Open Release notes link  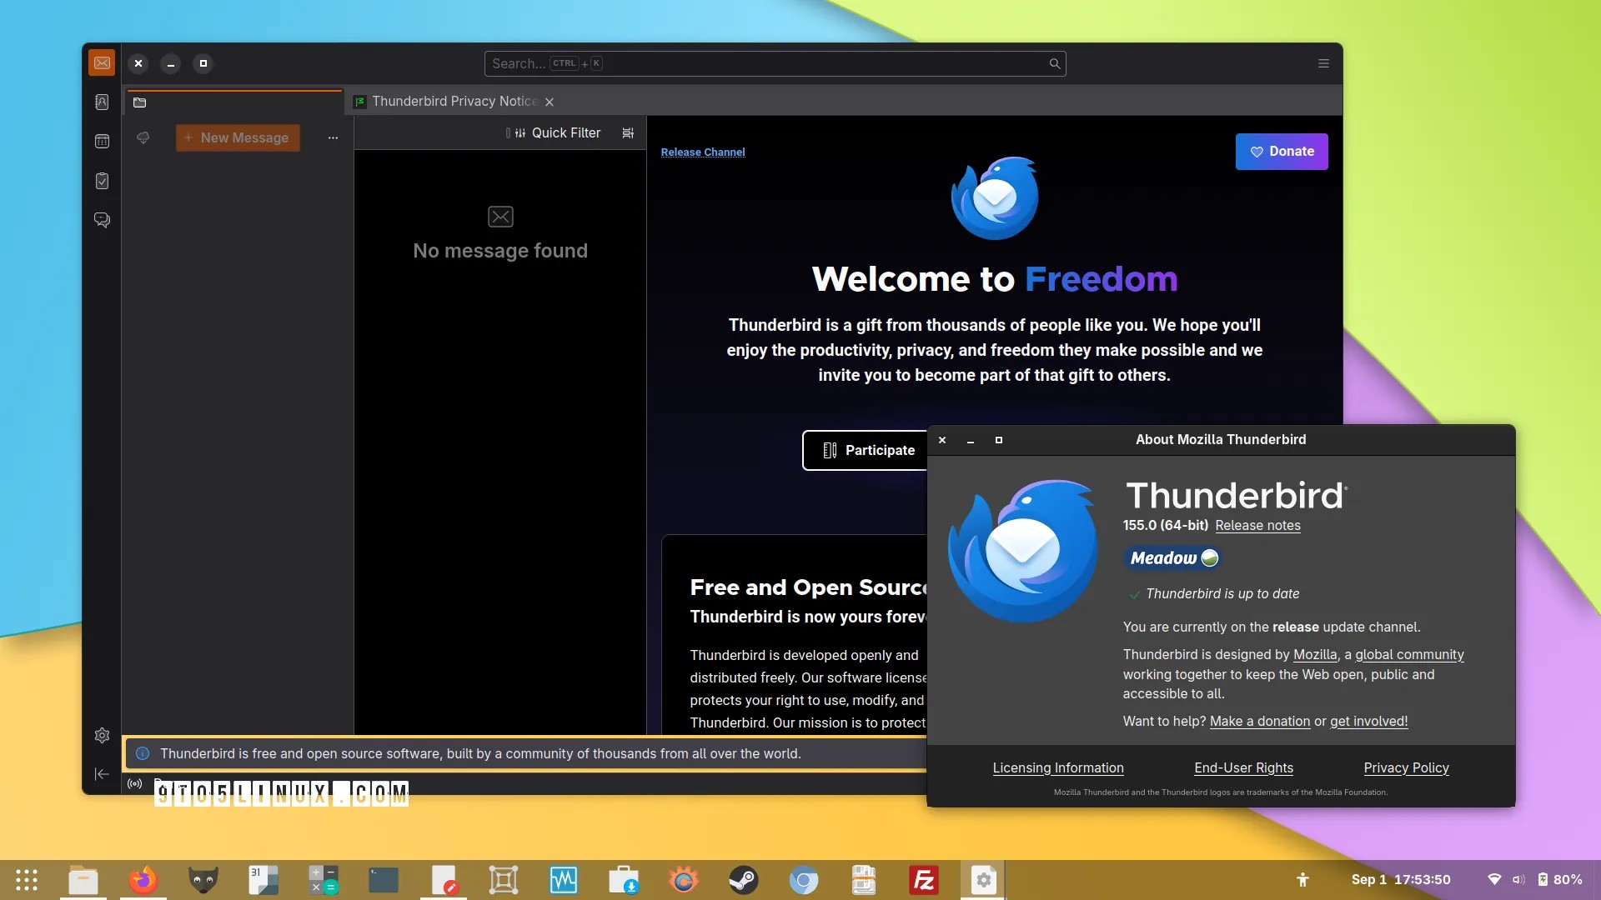click(x=1257, y=525)
